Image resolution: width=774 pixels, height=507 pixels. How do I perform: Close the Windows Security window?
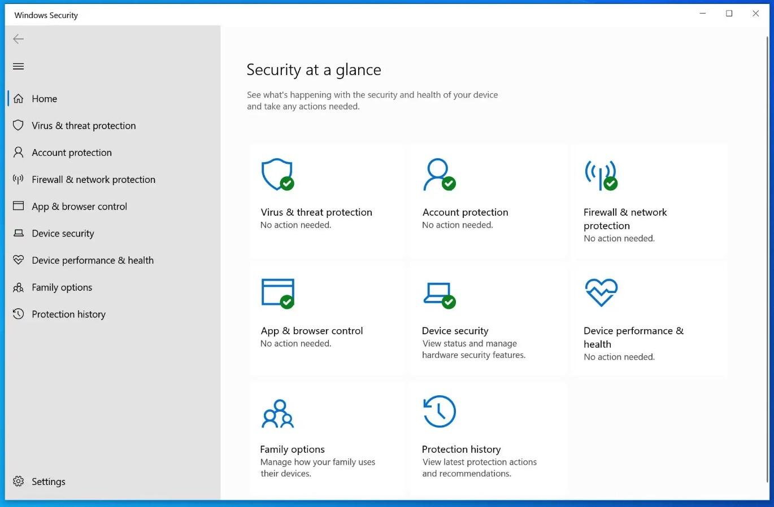[756, 14]
